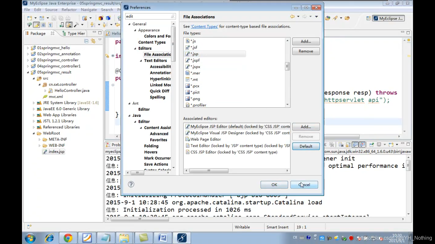Click the Windows Start button
Viewport: 435px width, 244px height.
31,238
